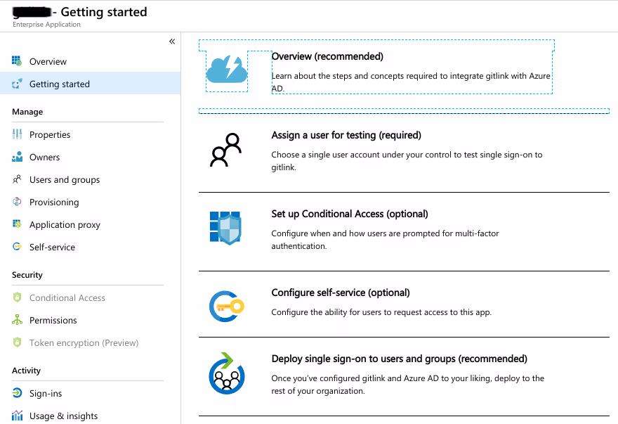Click the Owners icon in sidebar

tap(18, 158)
